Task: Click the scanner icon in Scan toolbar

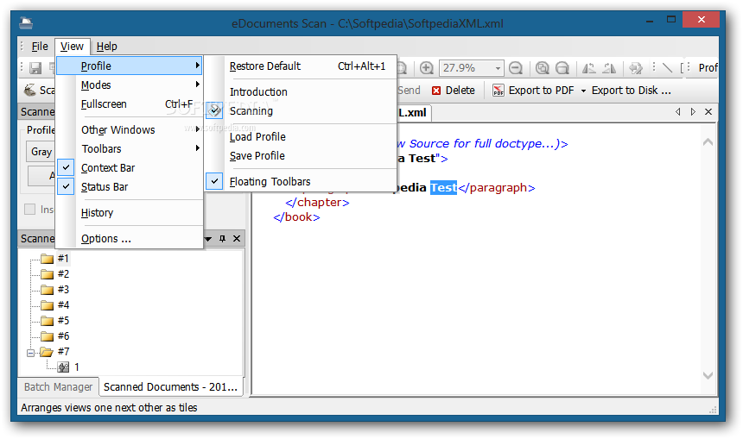Action: pos(30,90)
